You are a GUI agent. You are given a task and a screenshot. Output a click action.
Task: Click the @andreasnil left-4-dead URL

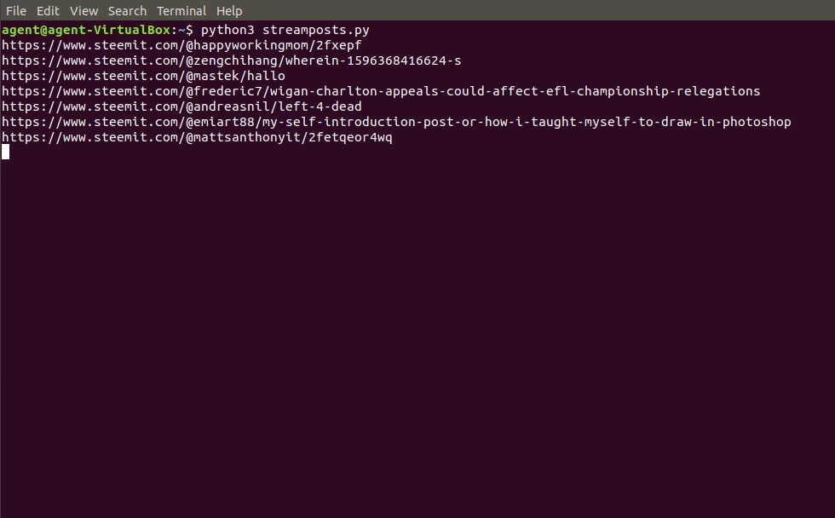pyautogui.click(x=181, y=106)
